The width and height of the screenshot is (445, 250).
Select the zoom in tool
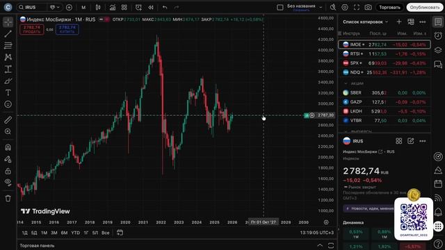pos(8,131)
